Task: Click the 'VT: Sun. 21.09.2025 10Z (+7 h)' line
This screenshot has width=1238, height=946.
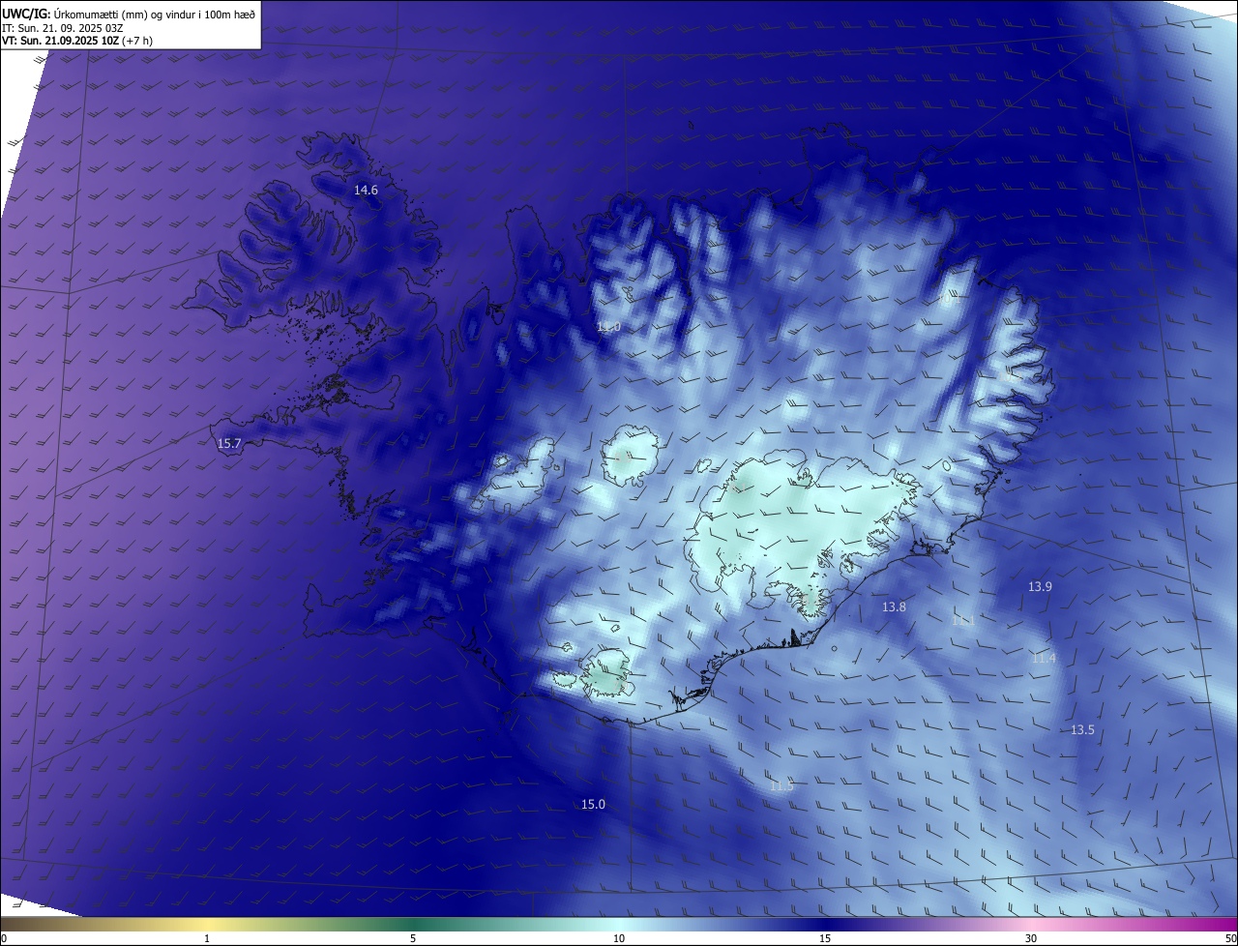Action: click(77, 41)
